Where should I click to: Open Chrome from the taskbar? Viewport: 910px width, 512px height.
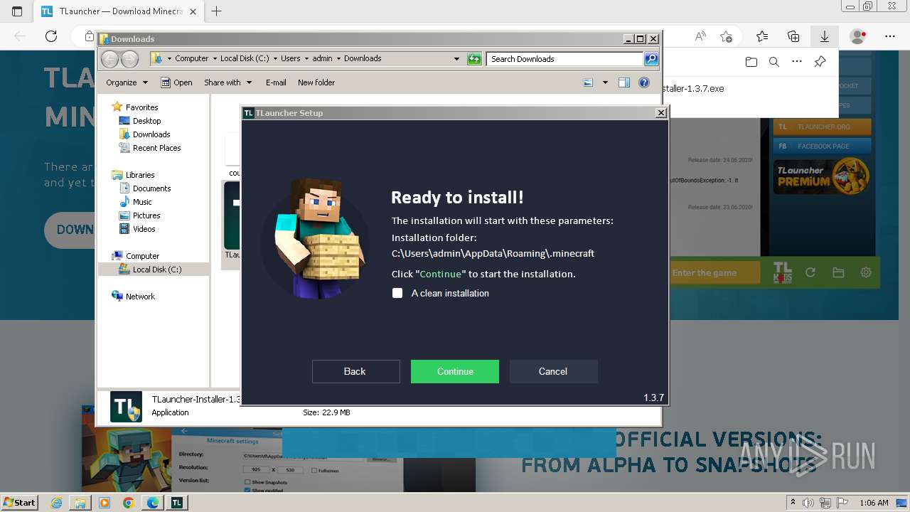pos(128,503)
